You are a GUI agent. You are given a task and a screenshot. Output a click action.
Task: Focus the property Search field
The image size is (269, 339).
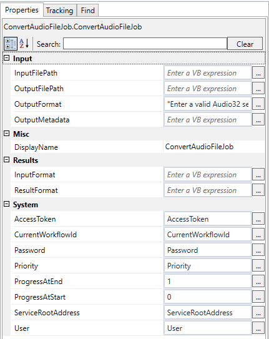click(145, 44)
